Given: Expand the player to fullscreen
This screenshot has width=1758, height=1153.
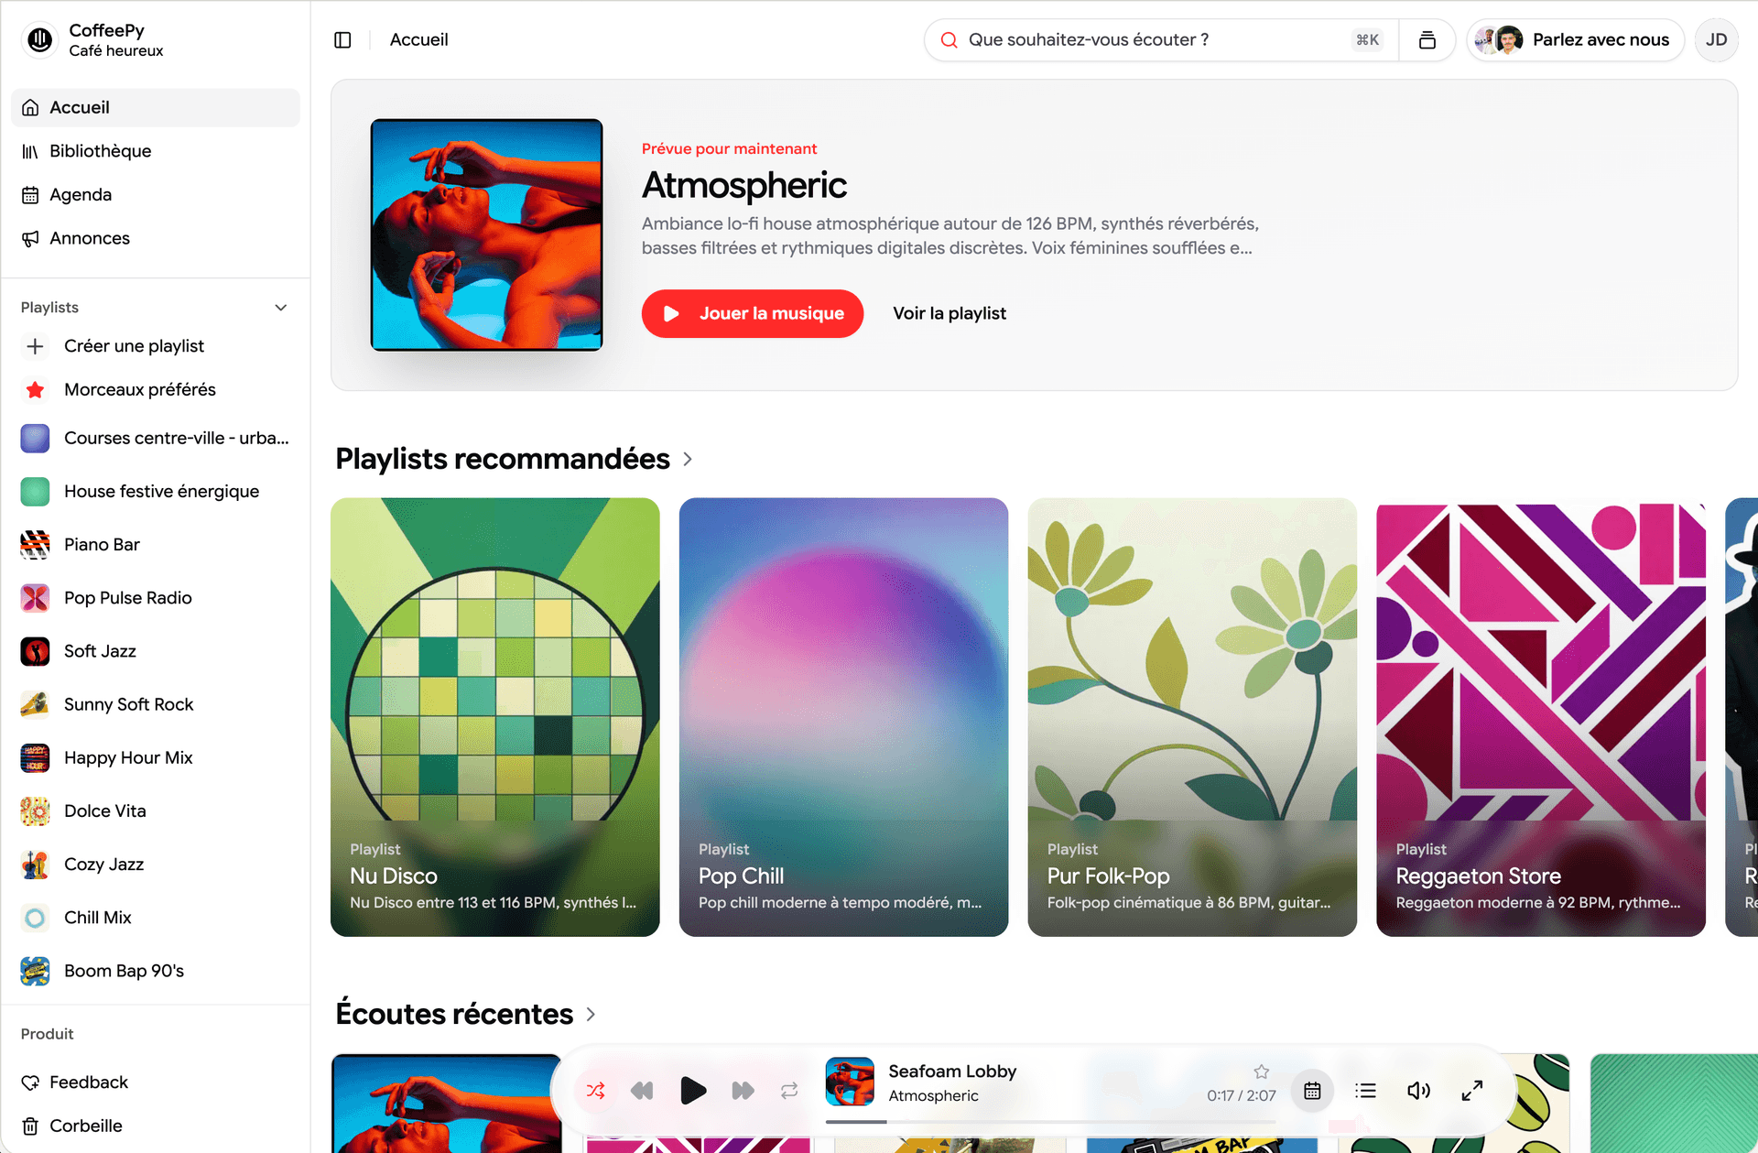Looking at the screenshot, I should tap(1471, 1091).
